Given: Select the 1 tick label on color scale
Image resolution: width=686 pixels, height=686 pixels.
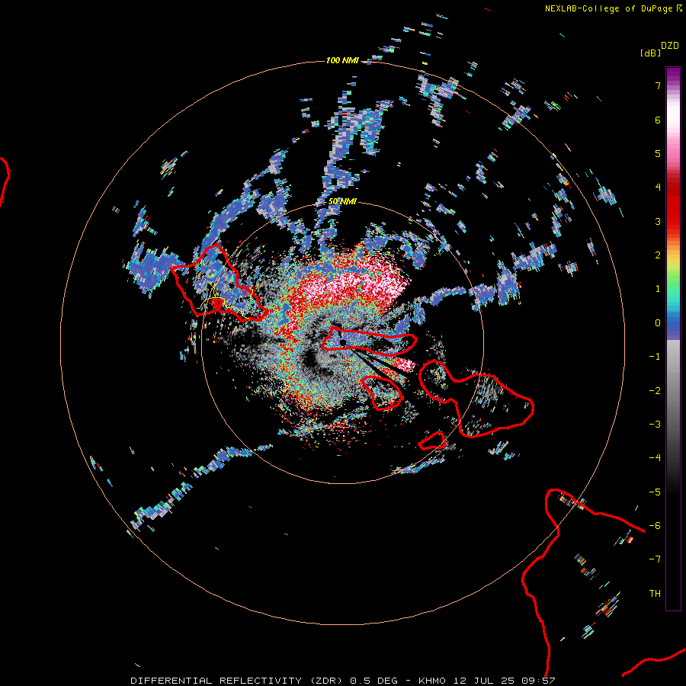Looking at the screenshot, I should pyautogui.click(x=657, y=289).
